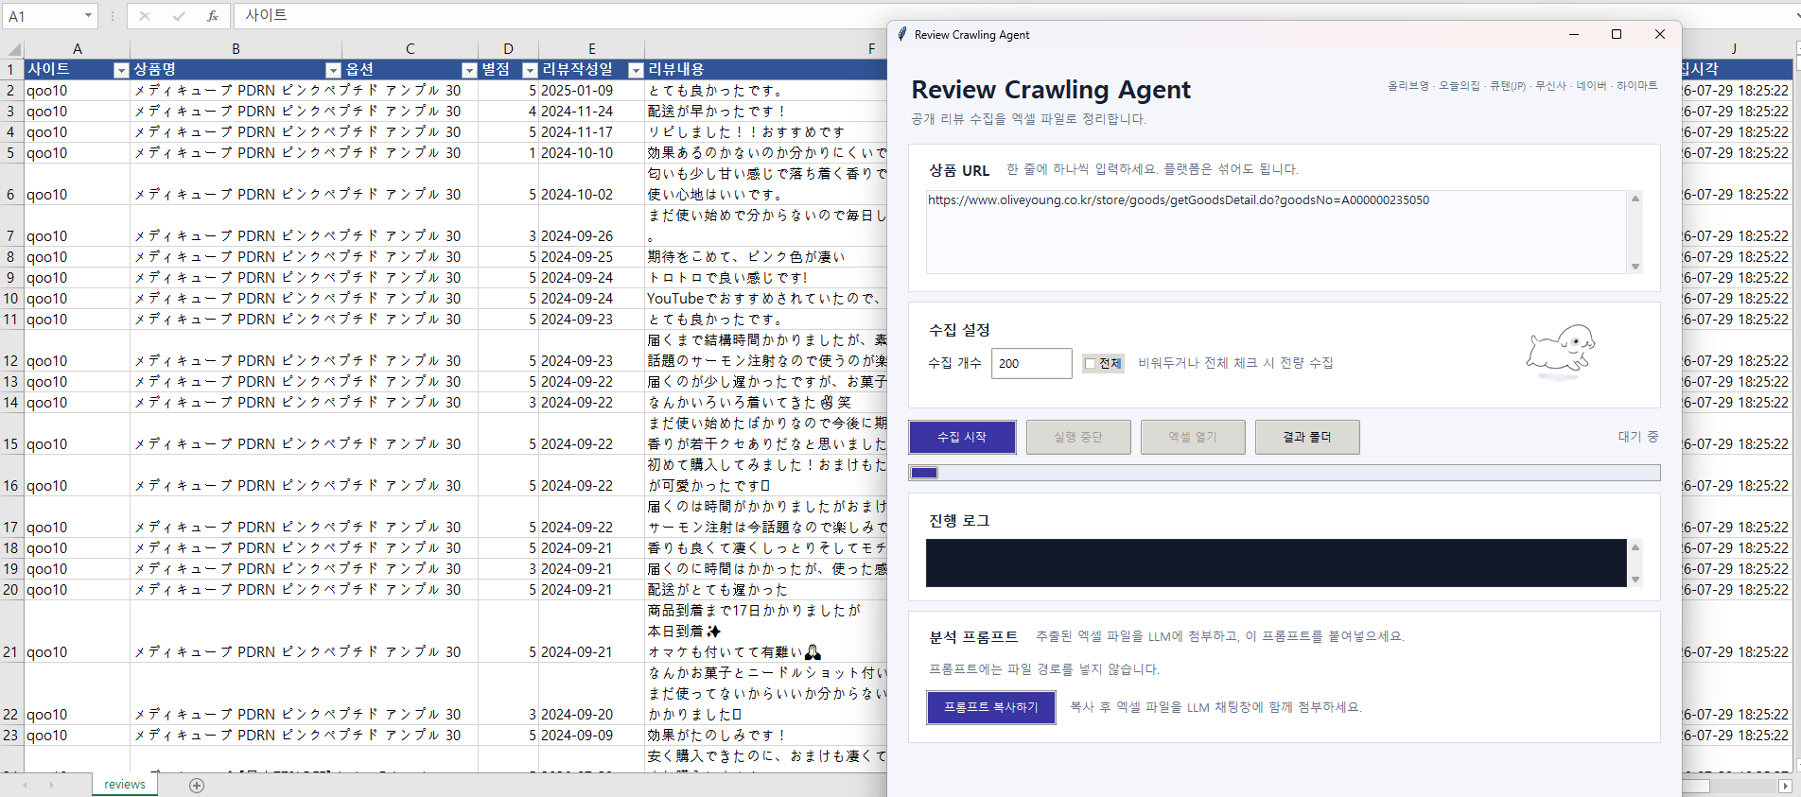Viewport: 1801px width, 797px height.
Task: Start crawling with the 수집 시작 button
Action: coord(962,437)
